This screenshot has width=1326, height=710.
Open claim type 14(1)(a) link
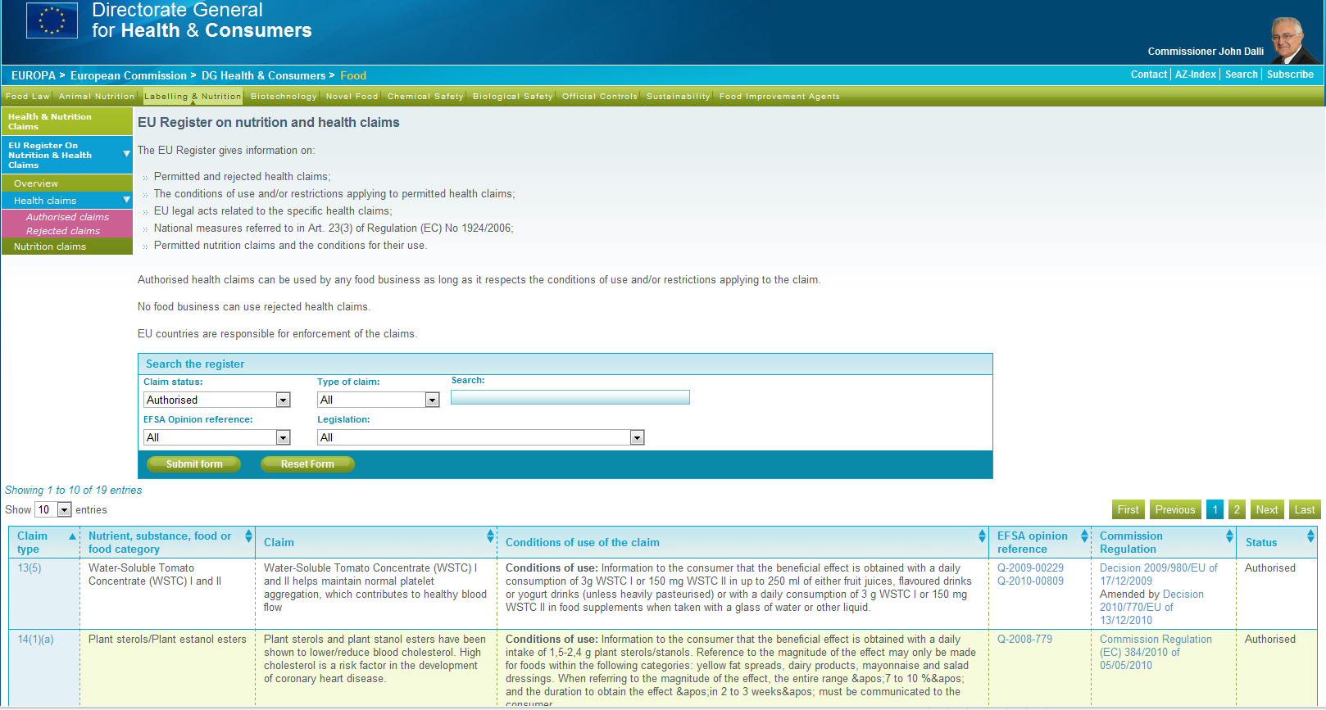36,640
